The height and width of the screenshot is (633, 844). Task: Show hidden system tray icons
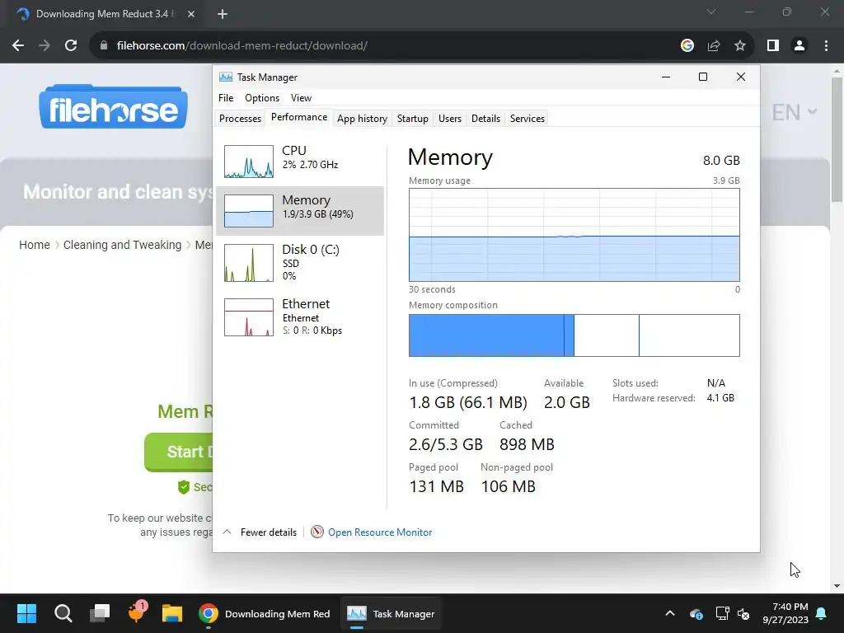pyautogui.click(x=669, y=613)
